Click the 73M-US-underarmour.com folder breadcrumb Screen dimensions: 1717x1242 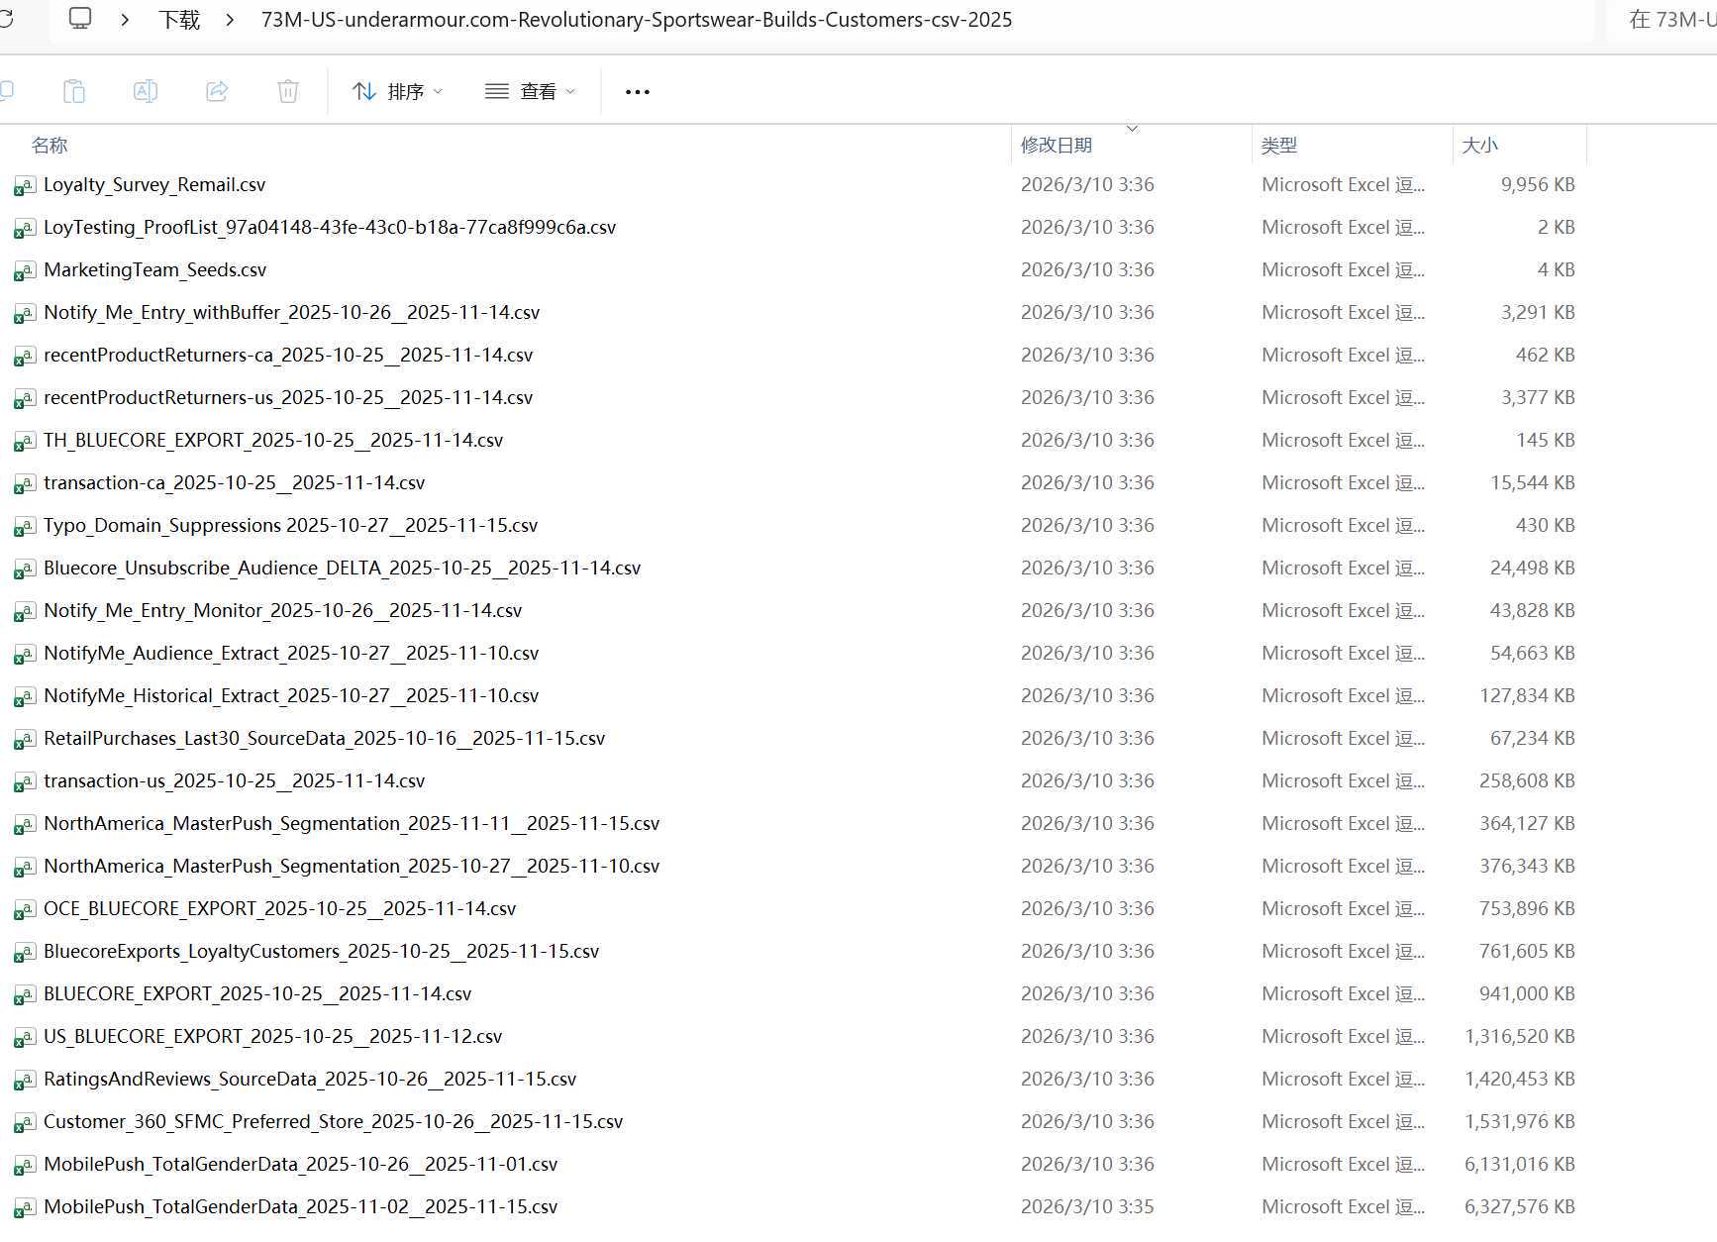point(637,20)
